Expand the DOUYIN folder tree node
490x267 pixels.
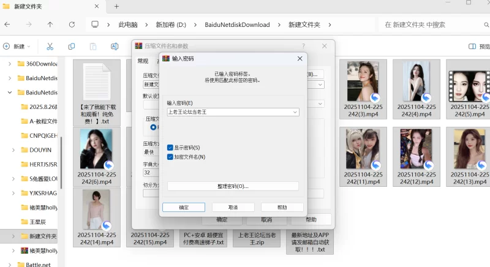click(x=13, y=149)
